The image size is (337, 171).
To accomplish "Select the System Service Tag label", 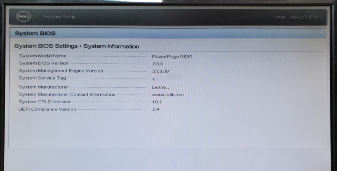I will tap(43, 78).
